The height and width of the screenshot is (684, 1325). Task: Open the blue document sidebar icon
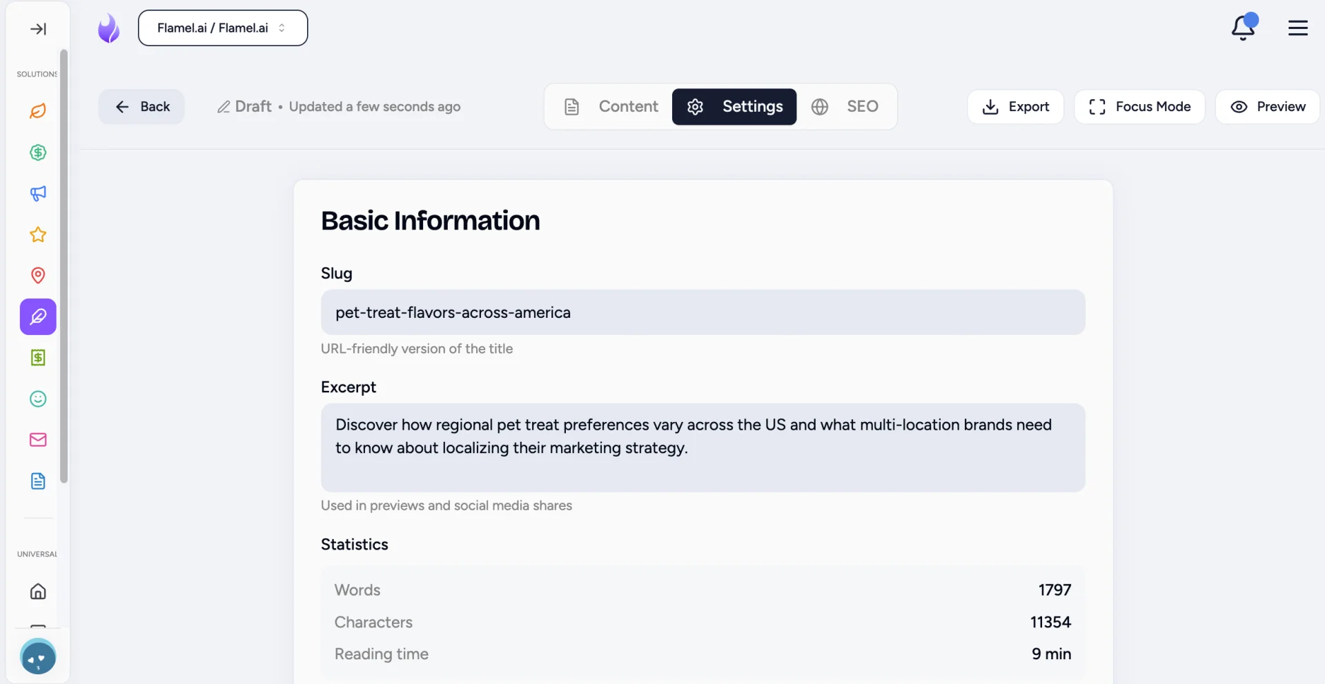click(x=38, y=481)
